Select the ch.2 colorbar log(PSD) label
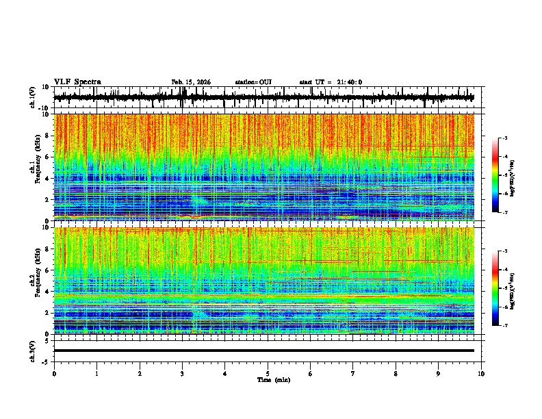 513,291
